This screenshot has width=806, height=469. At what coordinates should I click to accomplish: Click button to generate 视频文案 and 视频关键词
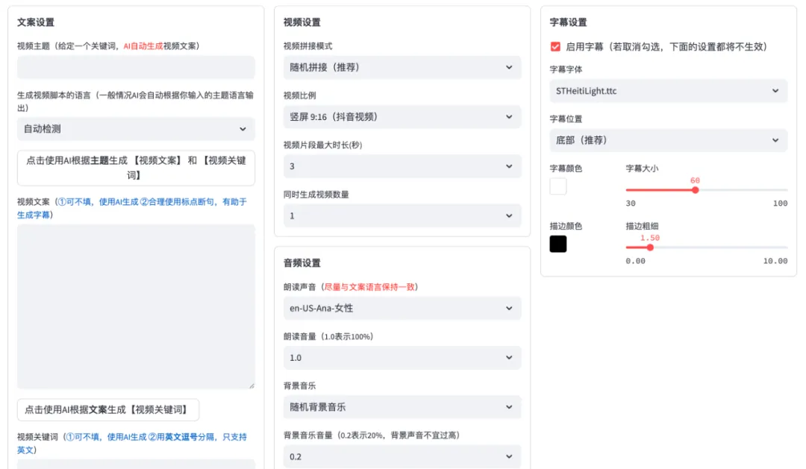point(136,168)
